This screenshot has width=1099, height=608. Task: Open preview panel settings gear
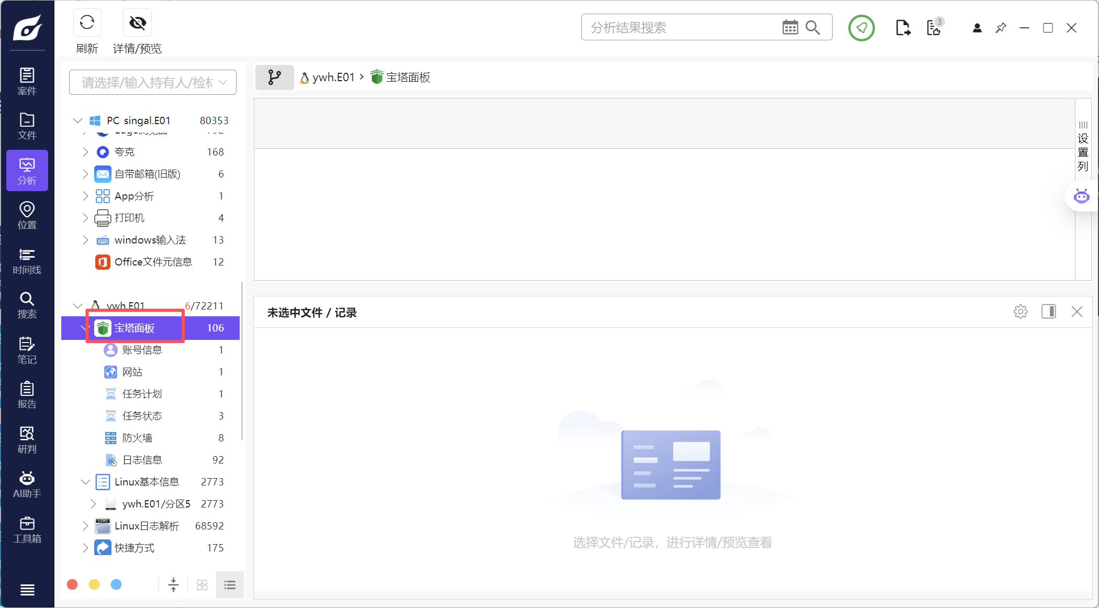tap(1020, 312)
